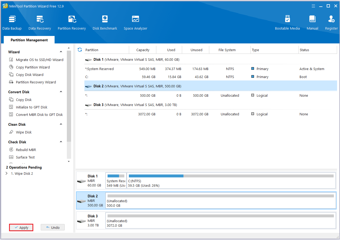
Task: Collapse the Convert Disk section
Action: click(x=61, y=92)
